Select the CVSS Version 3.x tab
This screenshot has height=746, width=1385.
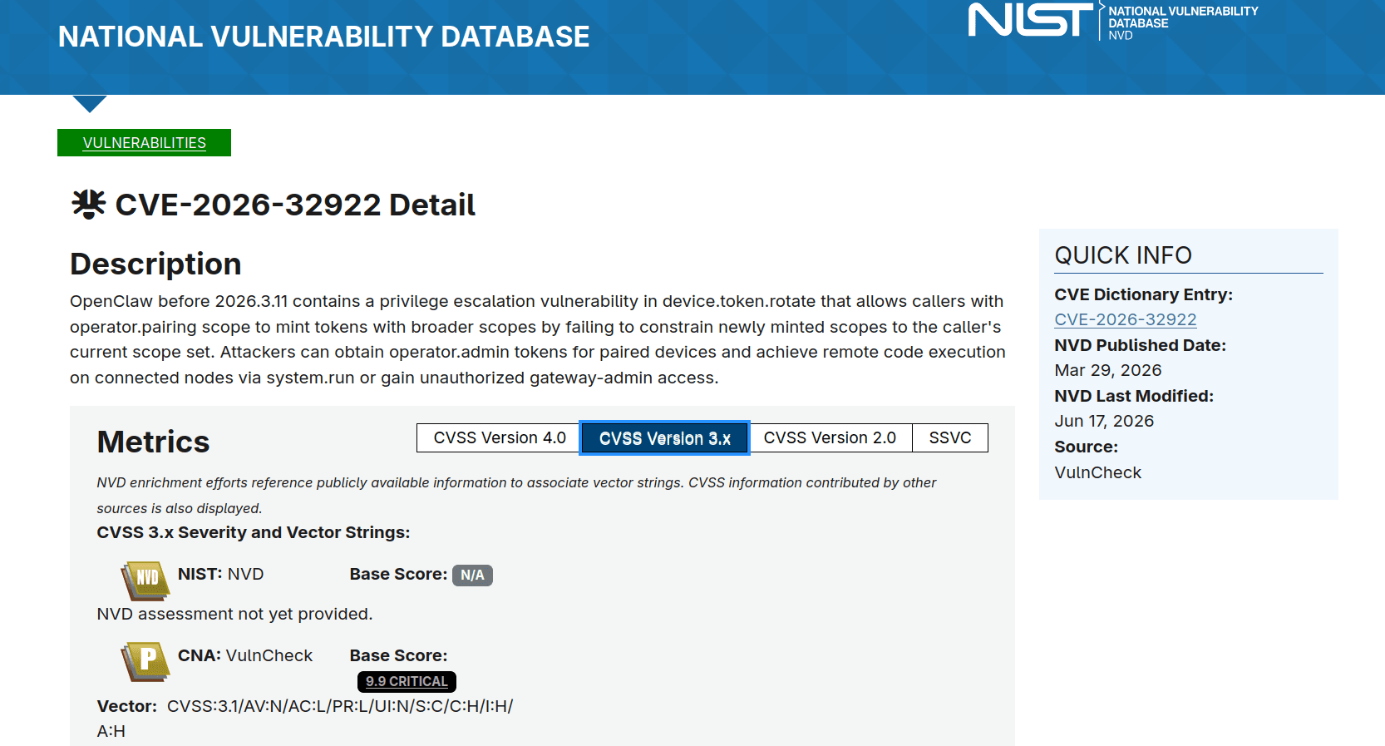coord(664,438)
